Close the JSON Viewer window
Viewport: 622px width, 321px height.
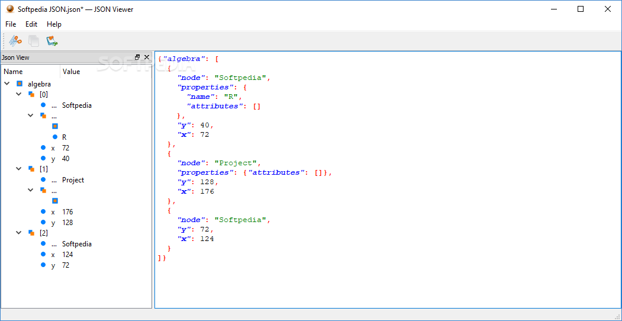click(607, 9)
